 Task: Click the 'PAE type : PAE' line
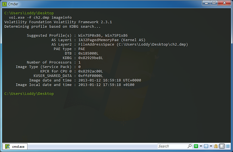69,49
